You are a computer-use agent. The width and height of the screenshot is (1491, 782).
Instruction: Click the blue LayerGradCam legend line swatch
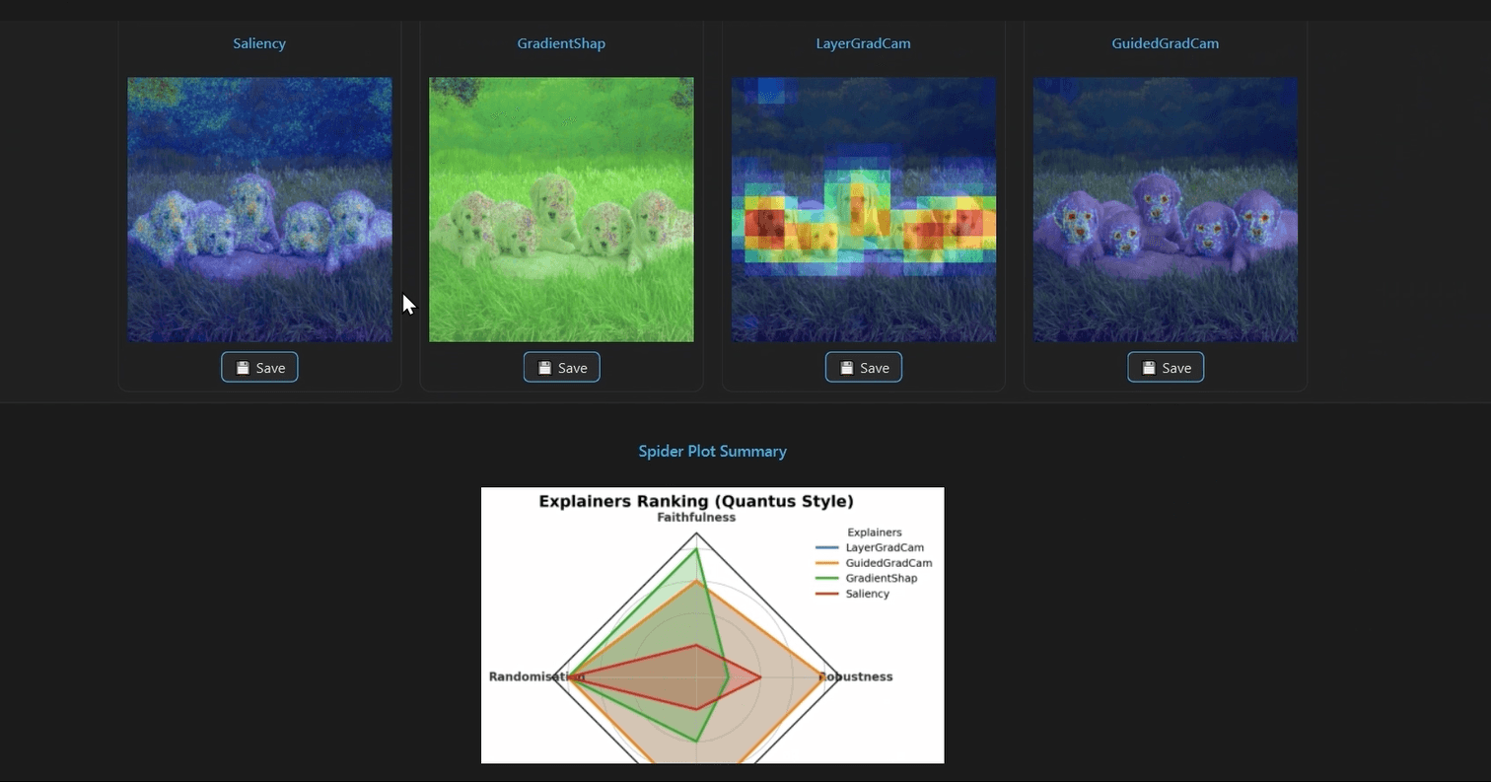click(x=826, y=548)
